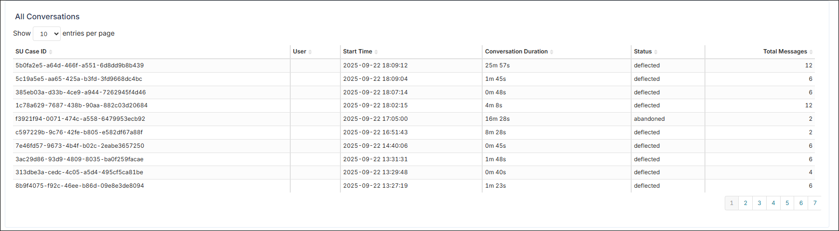
Task: Go to page 3 of conversations
Action: pos(759,203)
